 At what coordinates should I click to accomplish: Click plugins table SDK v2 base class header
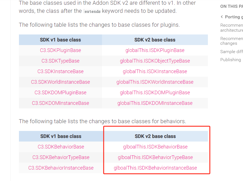(155, 40)
